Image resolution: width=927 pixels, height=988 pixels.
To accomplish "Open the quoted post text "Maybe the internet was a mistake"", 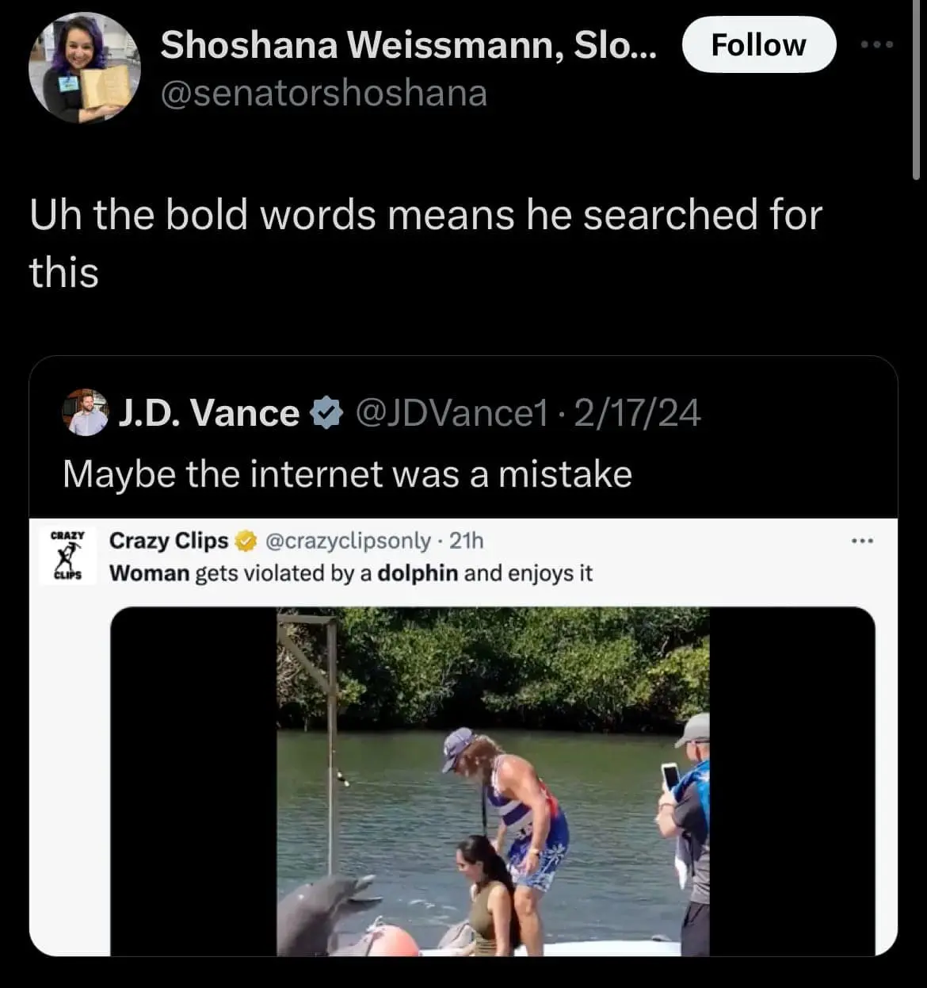I will (347, 474).
